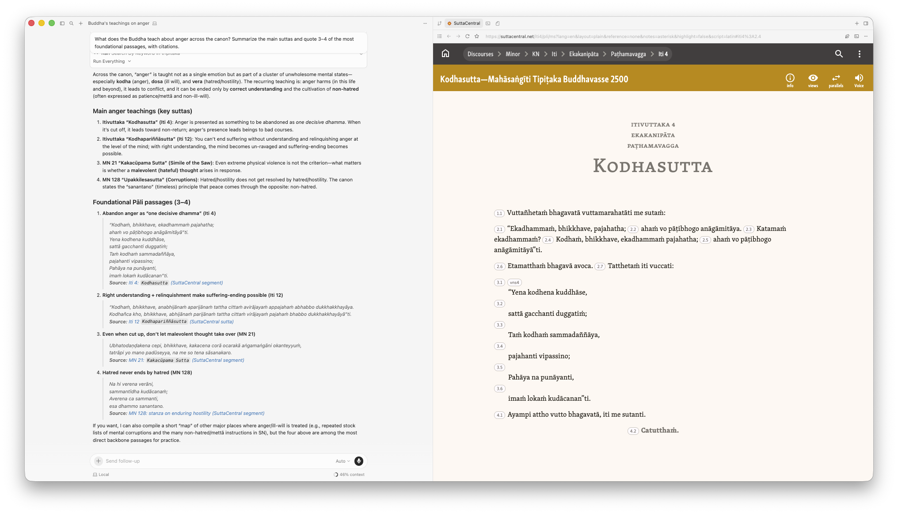Show sutta info panel
Viewport: 898px width, 514px height.
tap(790, 80)
